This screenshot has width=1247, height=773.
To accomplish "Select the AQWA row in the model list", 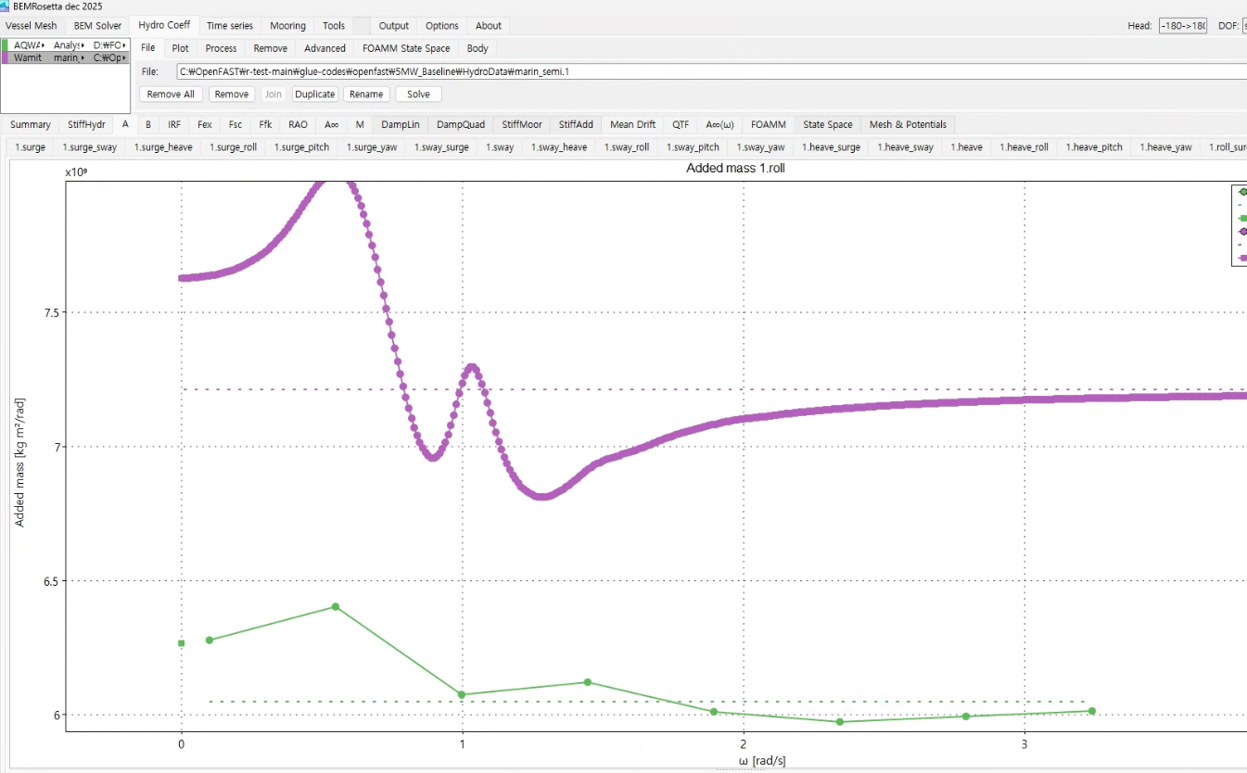I will point(66,44).
